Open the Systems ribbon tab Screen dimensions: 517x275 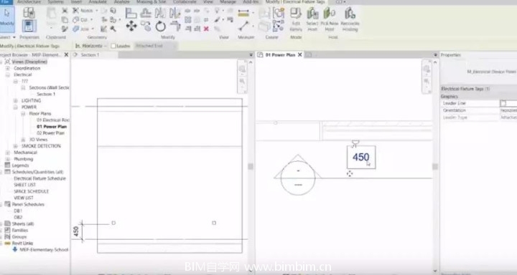pyautogui.click(x=55, y=2)
